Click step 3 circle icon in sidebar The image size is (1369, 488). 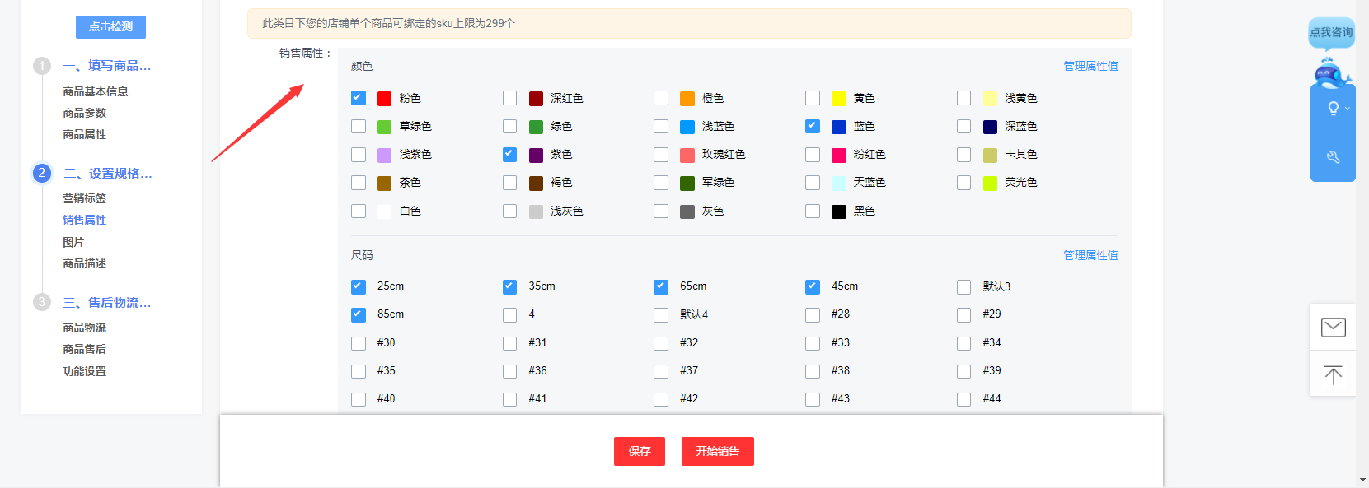42,303
